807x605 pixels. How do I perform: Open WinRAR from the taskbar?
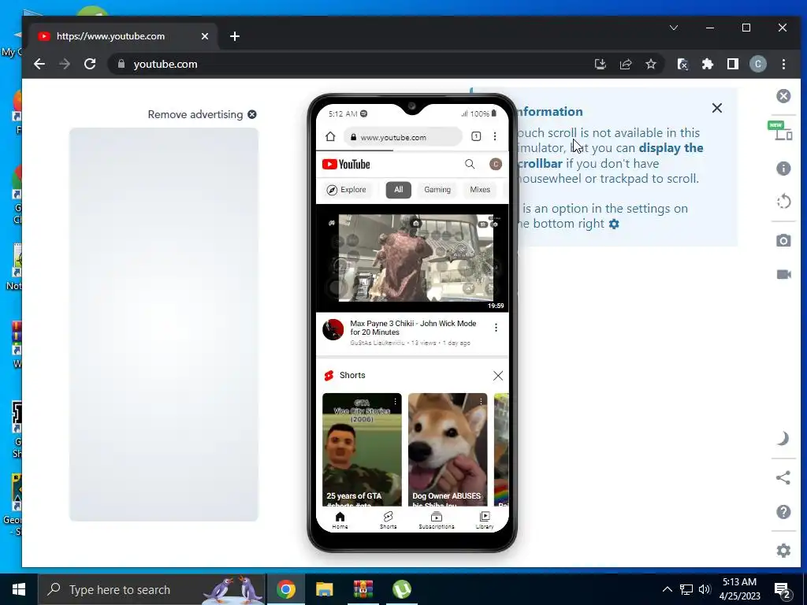click(x=363, y=589)
